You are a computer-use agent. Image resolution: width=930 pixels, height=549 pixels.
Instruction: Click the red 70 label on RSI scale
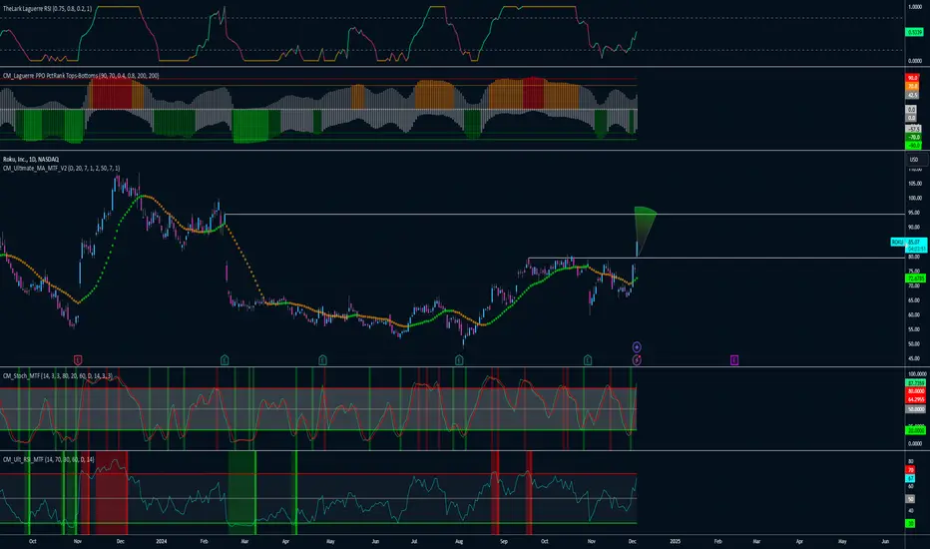[910, 470]
